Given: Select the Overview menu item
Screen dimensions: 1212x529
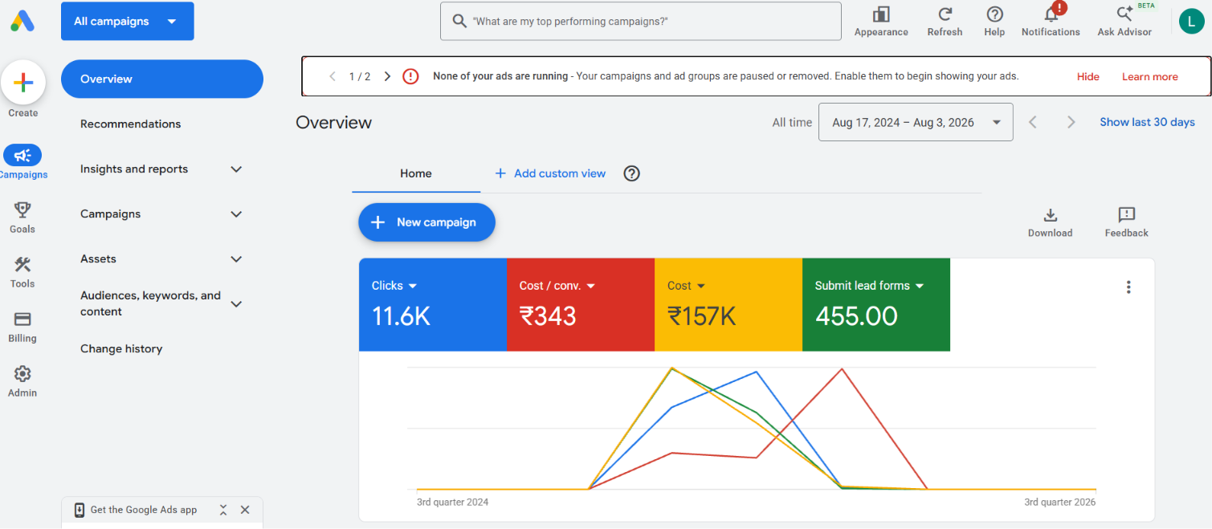Looking at the screenshot, I should 162,79.
